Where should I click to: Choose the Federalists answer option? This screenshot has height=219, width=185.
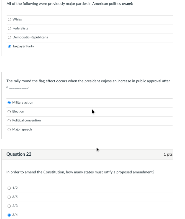point(9,28)
